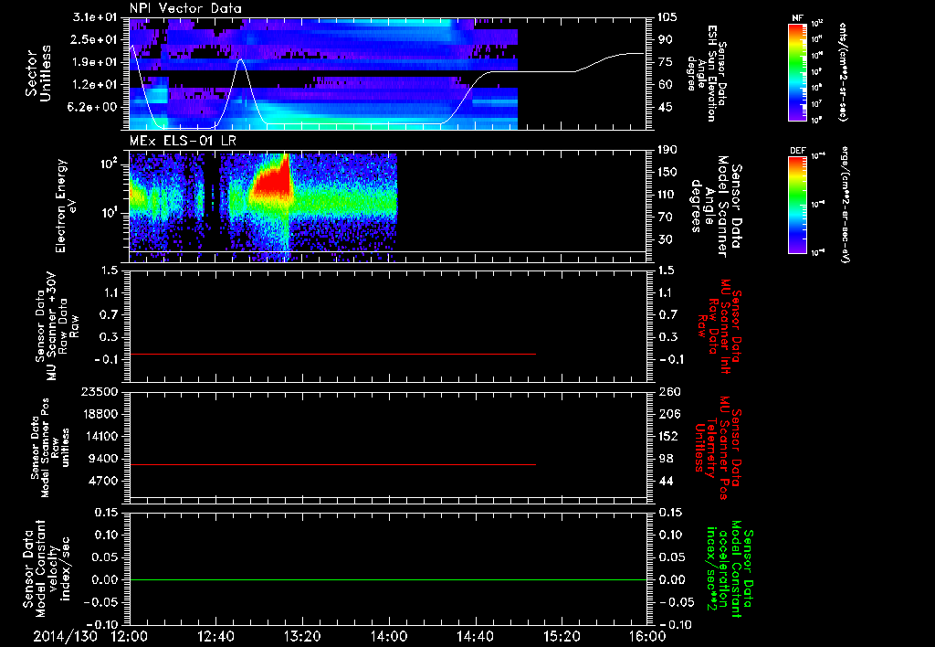Viewport: 935px width, 647px height.
Task: Click the green zero-velocity line
Action: [x=388, y=579]
